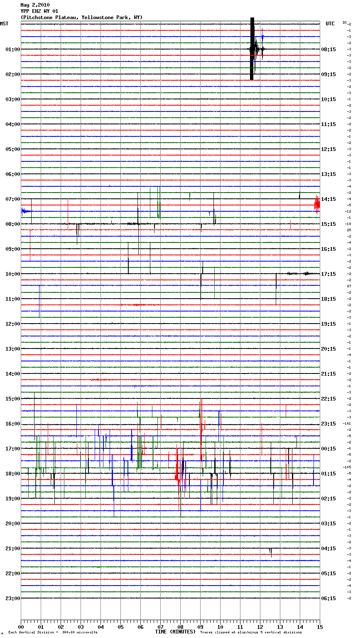353x638 pixels.
Task: Select the 03:00 MST time label
Action: [x=12, y=99]
